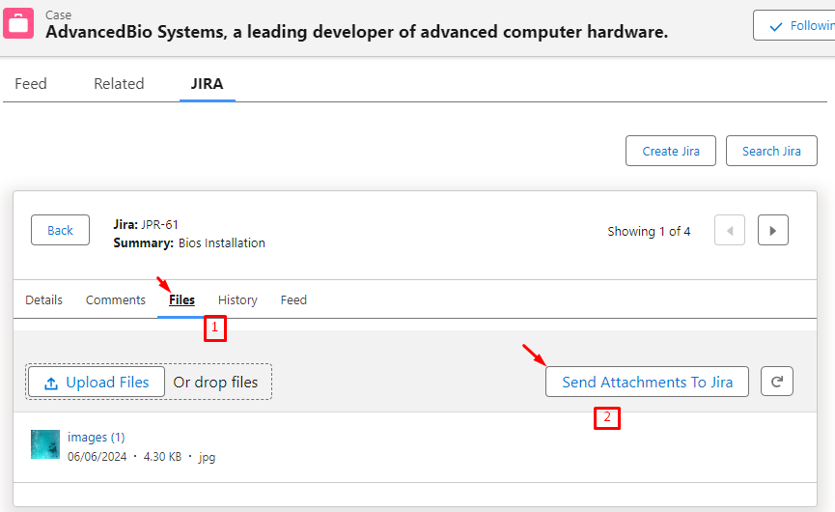Click the Search Jira button

(x=771, y=151)
